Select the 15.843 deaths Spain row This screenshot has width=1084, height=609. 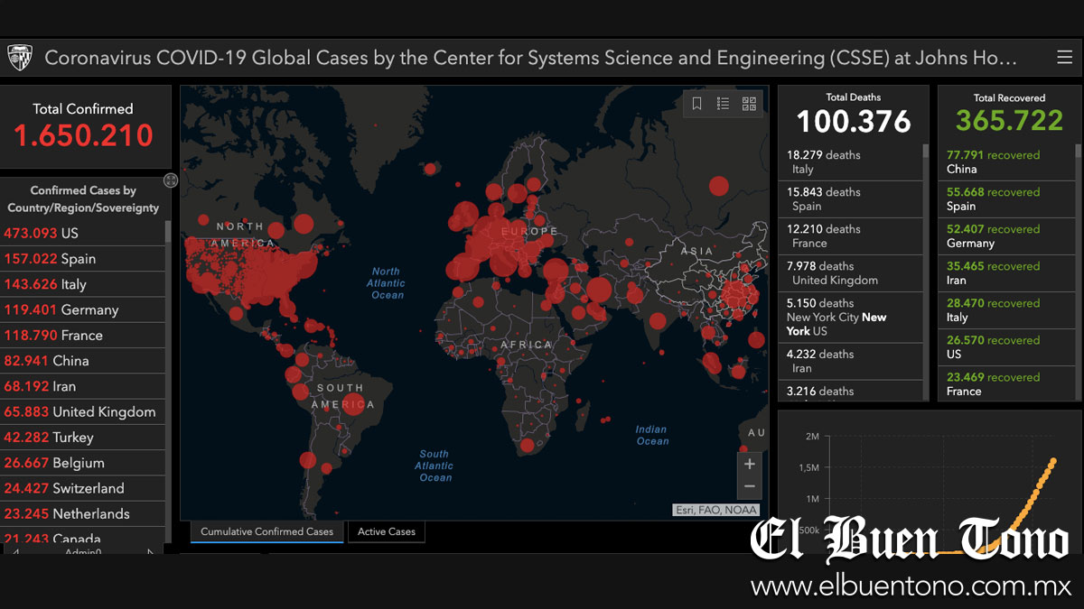coord(850,199)
